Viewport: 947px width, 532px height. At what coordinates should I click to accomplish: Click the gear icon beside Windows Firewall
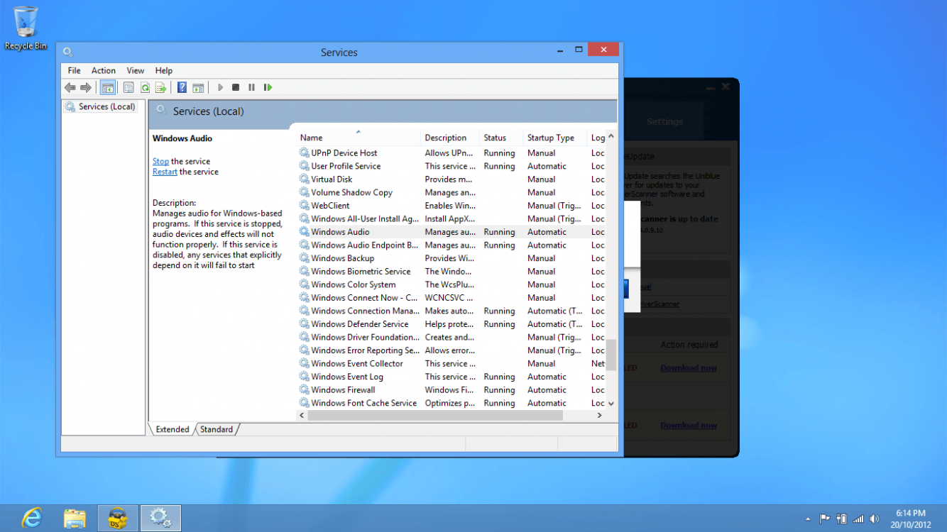click(304, 389)
